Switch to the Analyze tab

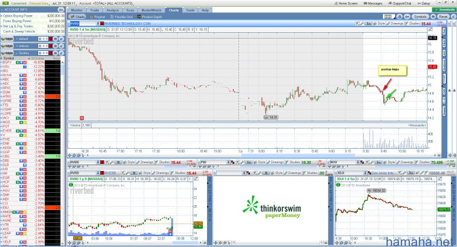click(x=112, y=10)
